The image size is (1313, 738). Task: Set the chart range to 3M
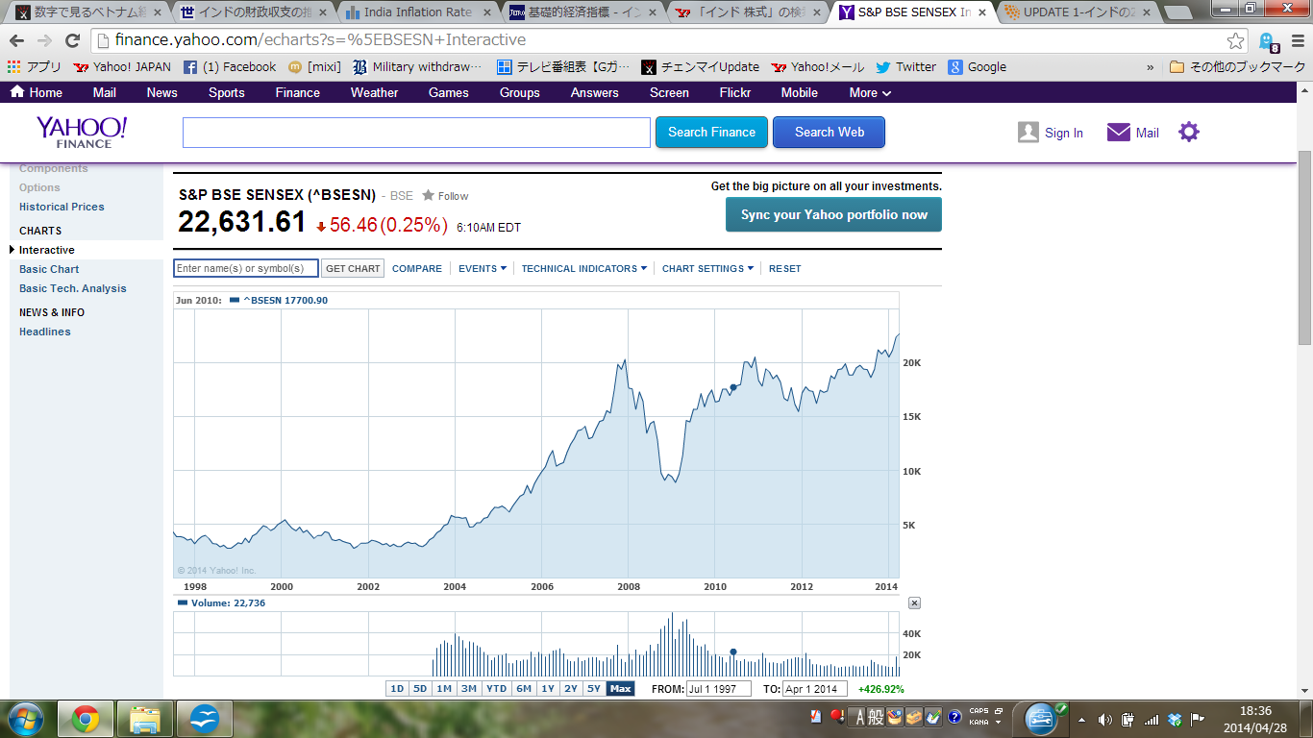[468, 689]
